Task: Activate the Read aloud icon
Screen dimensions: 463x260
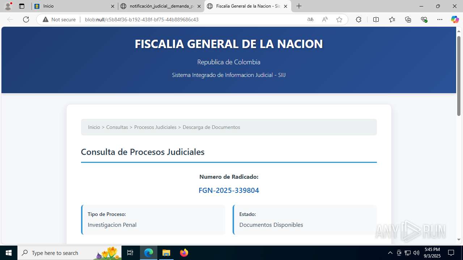Action: tap(325, 19)
